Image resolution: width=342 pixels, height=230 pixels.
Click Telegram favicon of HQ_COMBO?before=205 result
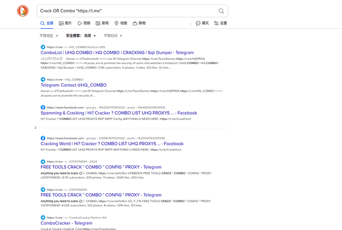point(43,47)
